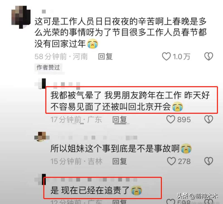This screenshot has width=223, height=204.
Task: Open avatar of the 吉林 commenter
Action: point(42,137)
